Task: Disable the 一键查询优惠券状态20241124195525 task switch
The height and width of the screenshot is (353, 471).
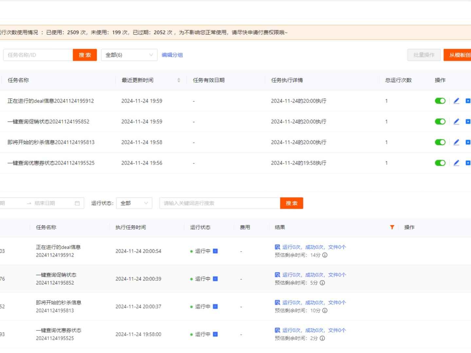Action: pos(440,163)
